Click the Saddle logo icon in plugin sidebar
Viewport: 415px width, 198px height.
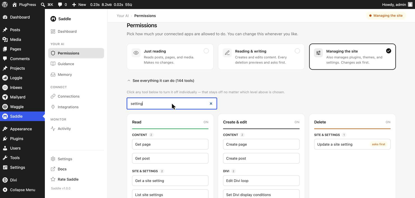[x=53, y=19]
